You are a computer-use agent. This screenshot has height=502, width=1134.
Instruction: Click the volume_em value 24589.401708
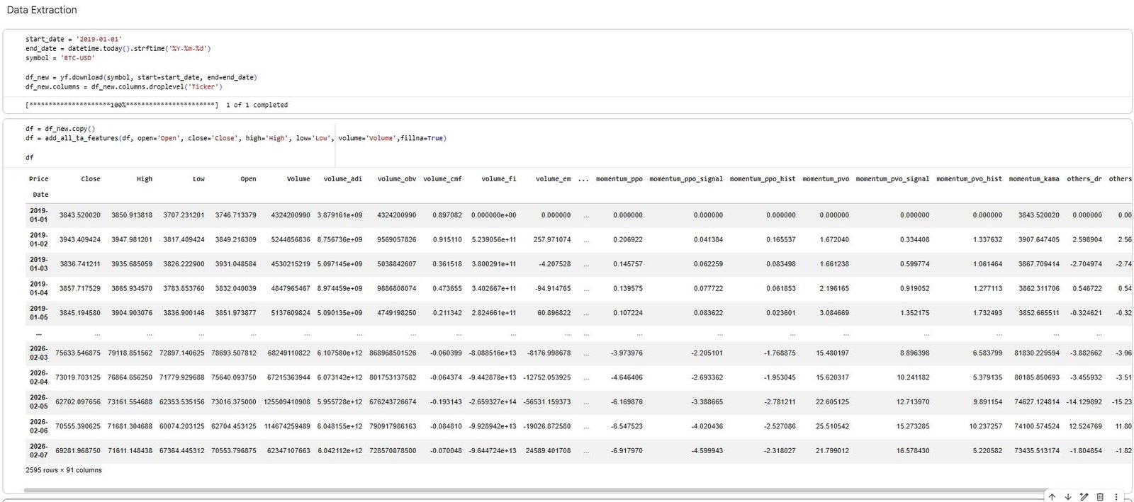click(x=548, y=451)
